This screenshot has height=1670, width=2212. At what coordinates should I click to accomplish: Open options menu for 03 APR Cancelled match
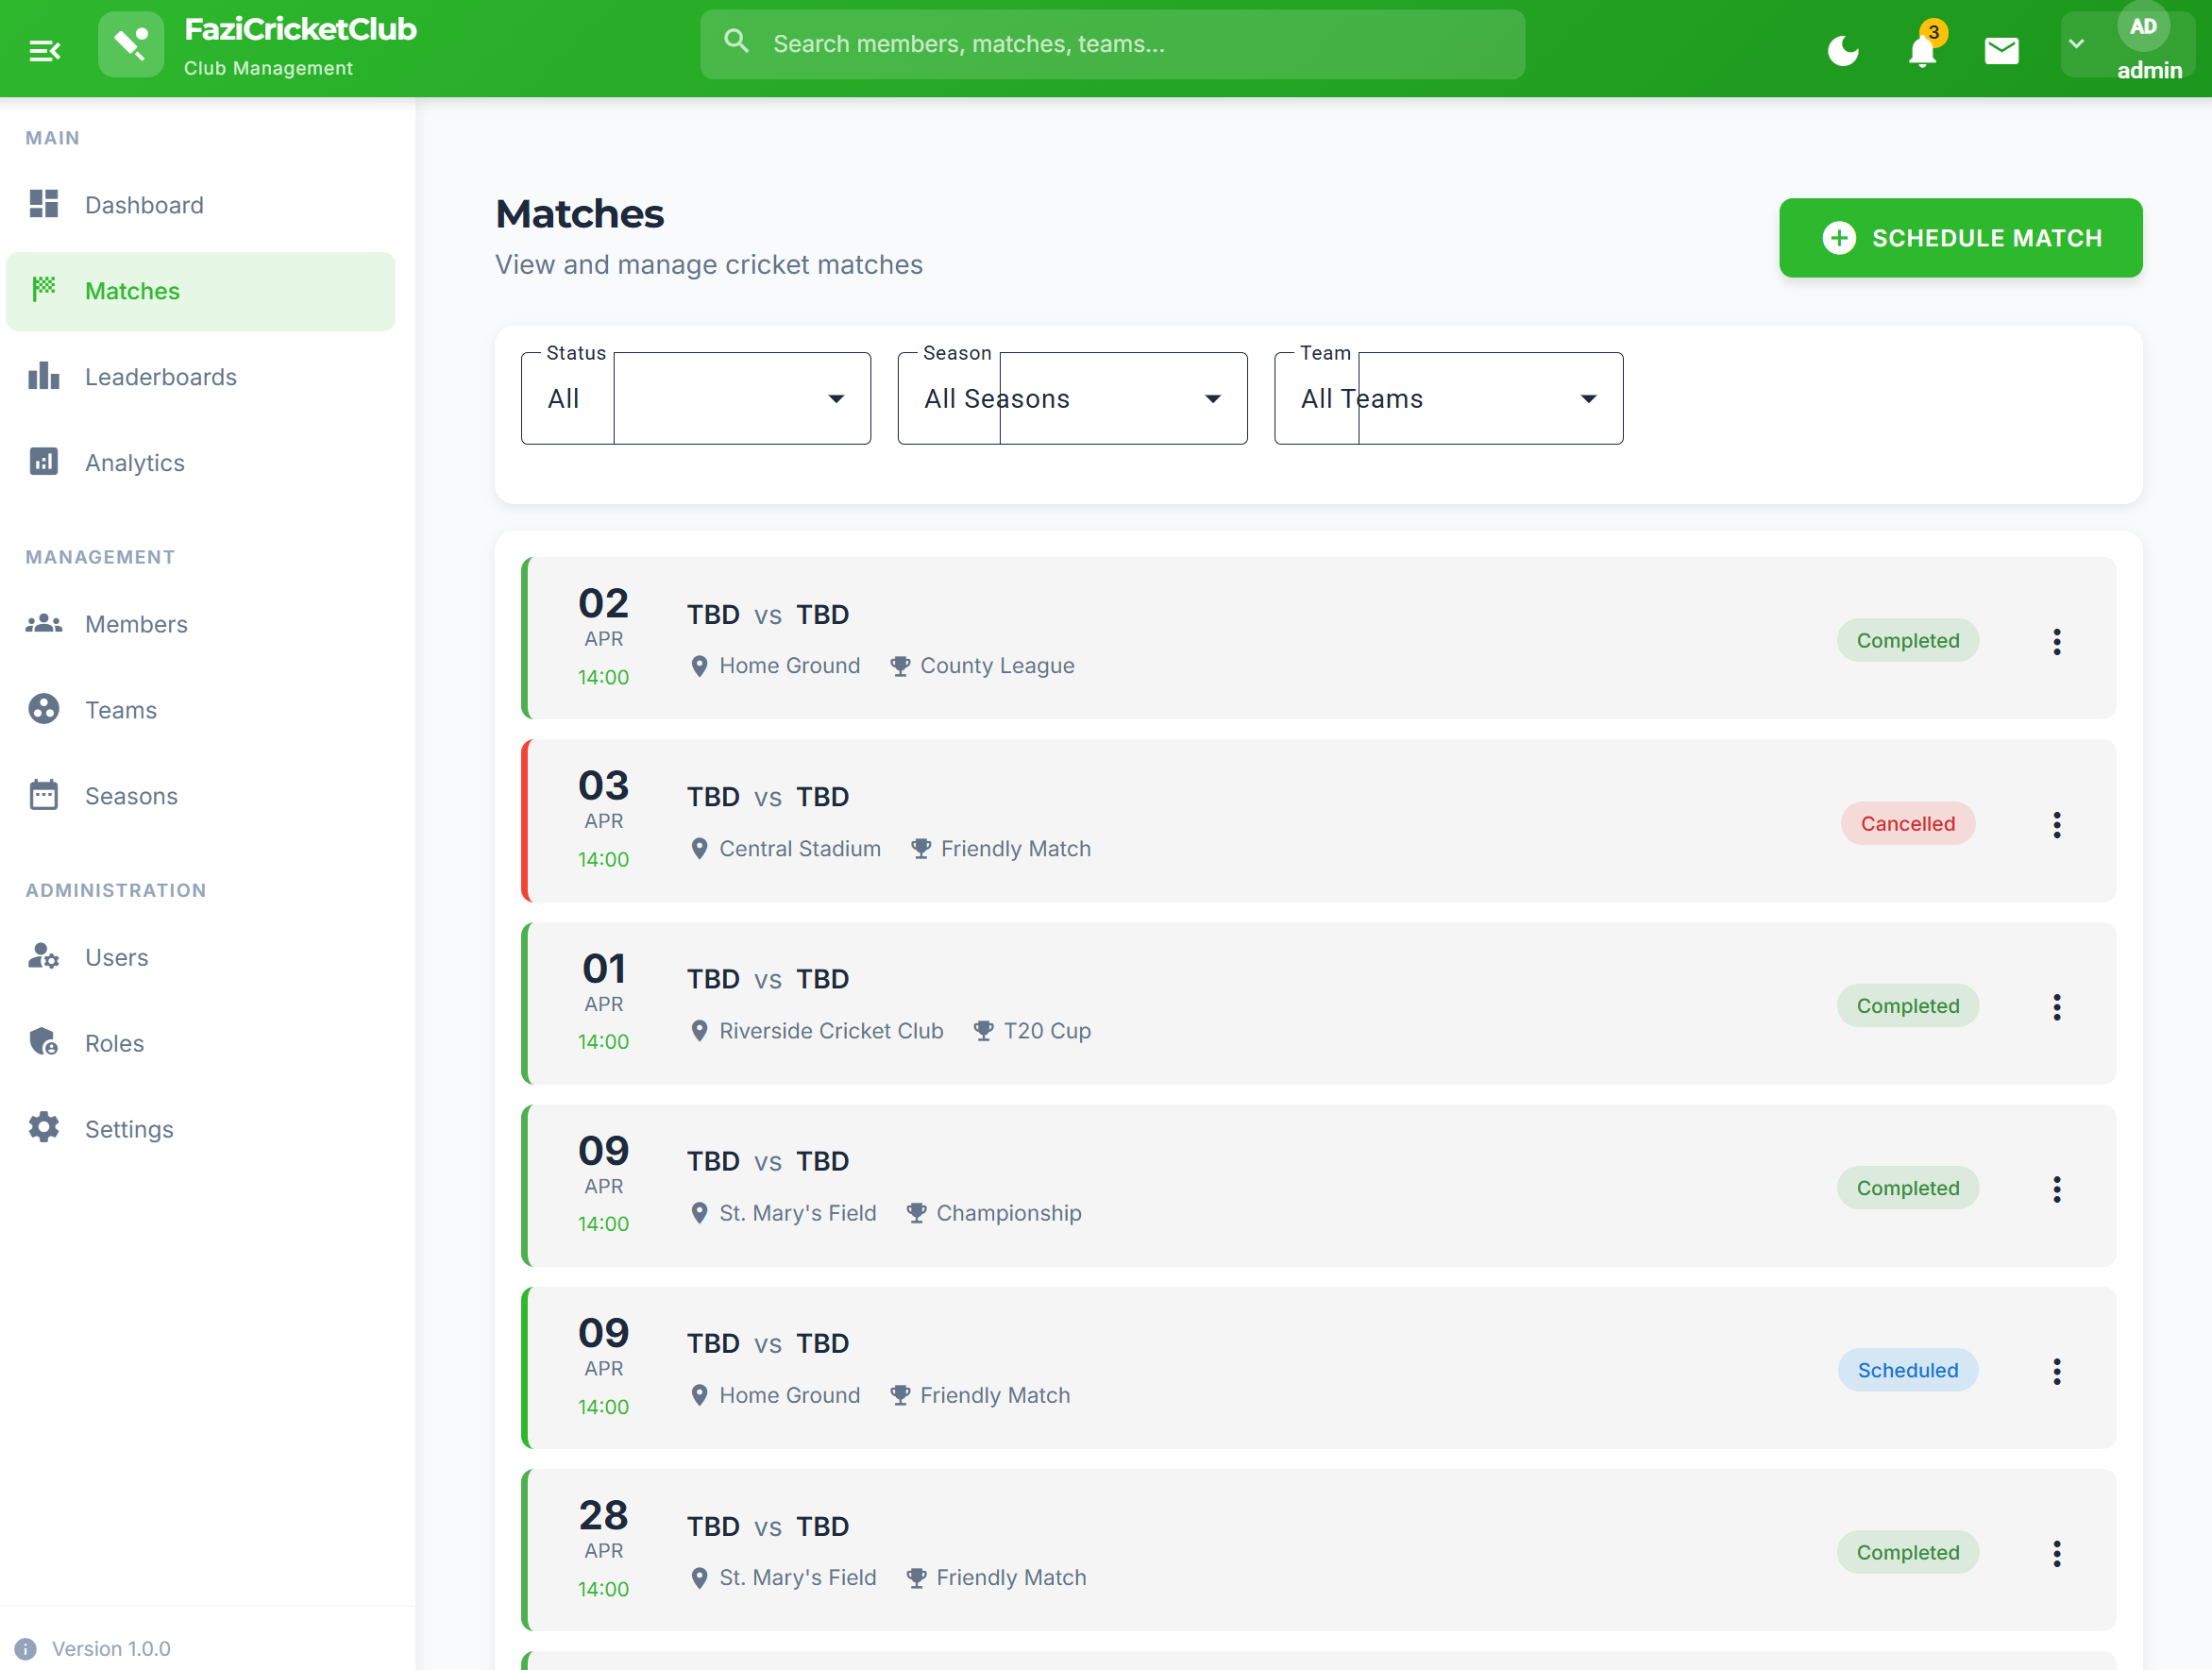2056,825
